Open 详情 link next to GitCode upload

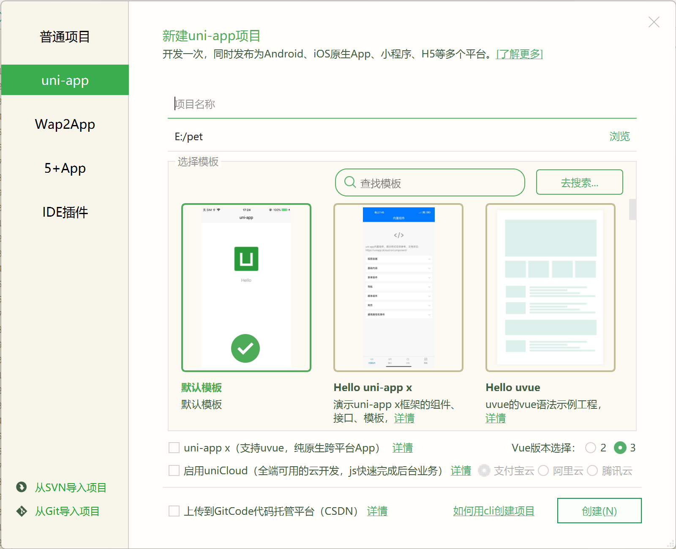pos(377,511)
